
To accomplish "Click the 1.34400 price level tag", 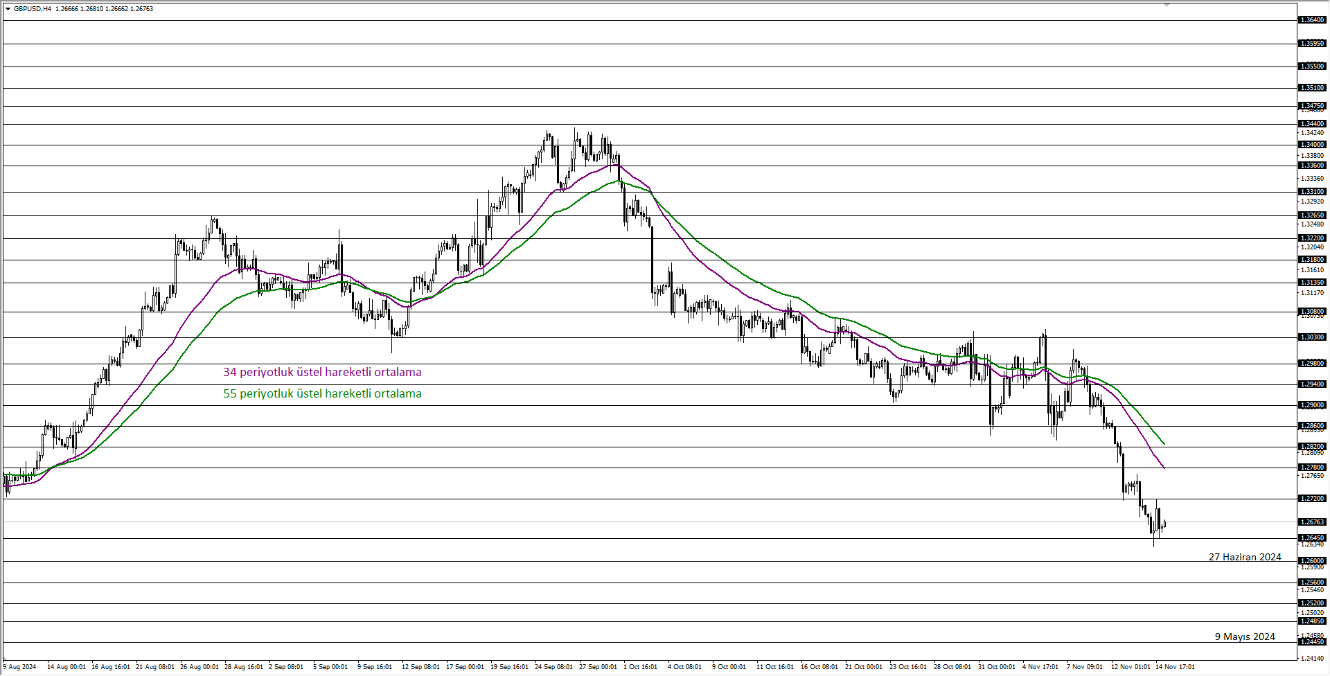I will pyautogui.click(x=1312, y=124).
